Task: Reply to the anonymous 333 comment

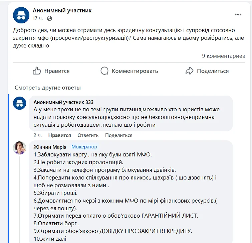Action: (88, 135)
